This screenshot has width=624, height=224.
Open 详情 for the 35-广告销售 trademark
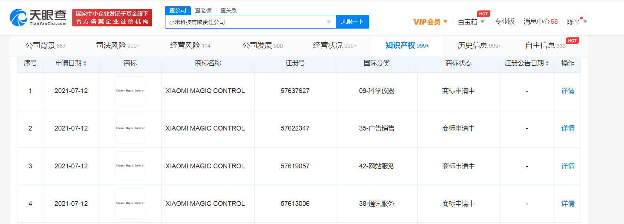coord(568,128)
